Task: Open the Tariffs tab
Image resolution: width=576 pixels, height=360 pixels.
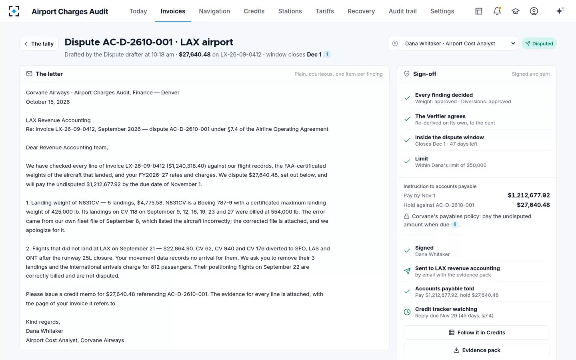Action: tap(325, 11)
